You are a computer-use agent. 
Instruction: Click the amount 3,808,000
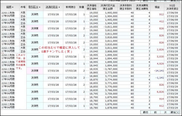[111, 52]
